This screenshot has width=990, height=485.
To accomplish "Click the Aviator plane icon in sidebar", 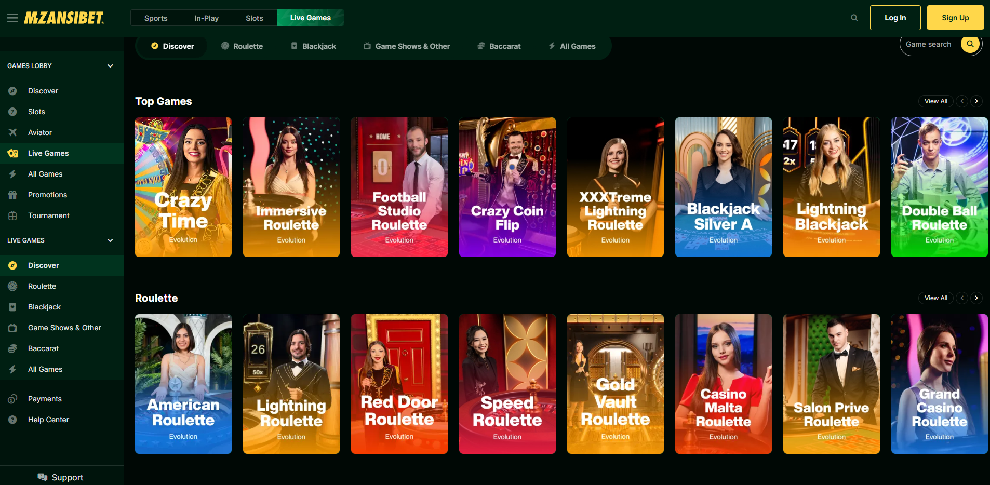I will pyautogui.click(x=13, y=132).
